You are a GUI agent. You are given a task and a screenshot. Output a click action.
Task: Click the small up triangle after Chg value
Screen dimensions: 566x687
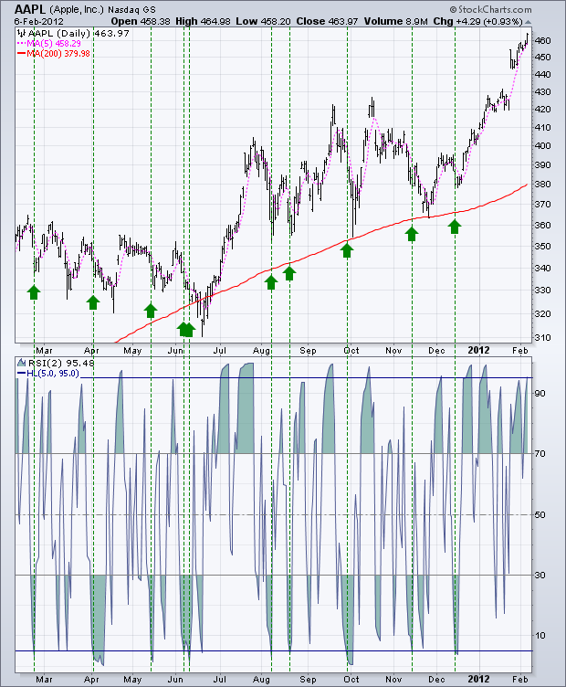(x=528, y=22)
